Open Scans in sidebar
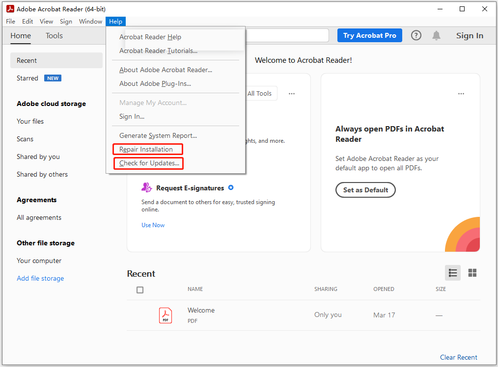This screenshot has height=367, width=498. coord(25,139)
